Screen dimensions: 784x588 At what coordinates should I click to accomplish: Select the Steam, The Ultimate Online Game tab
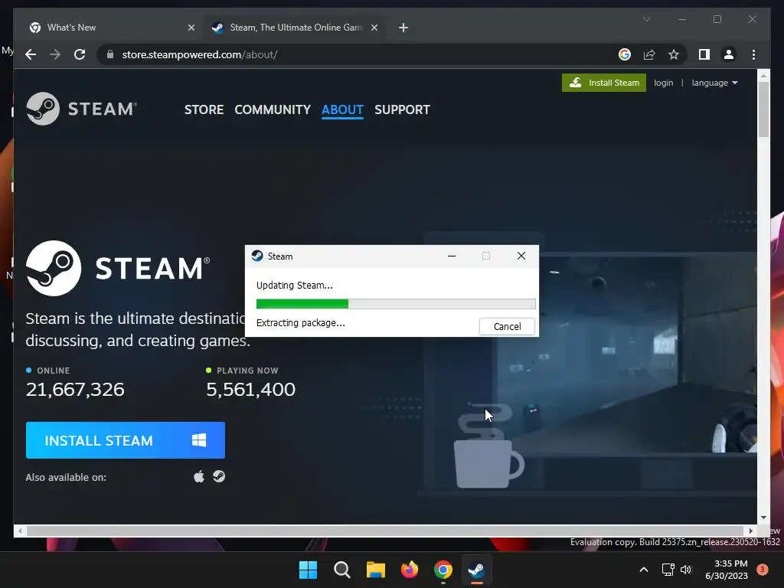point(295,28)
